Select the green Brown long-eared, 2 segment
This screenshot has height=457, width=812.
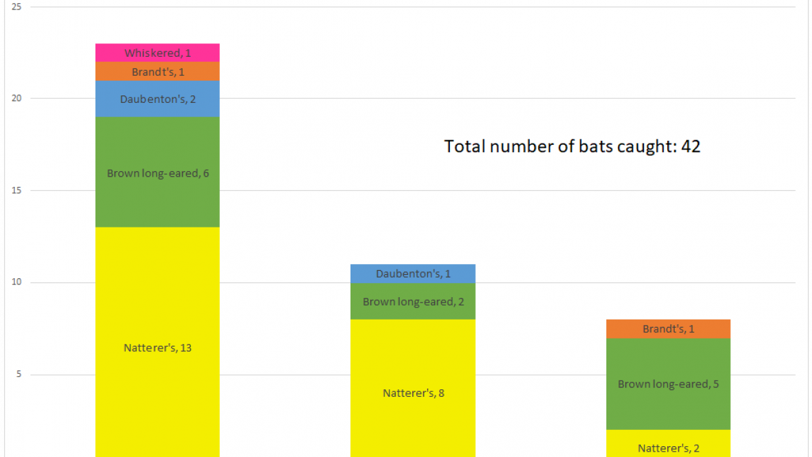[x=413, y=301]
